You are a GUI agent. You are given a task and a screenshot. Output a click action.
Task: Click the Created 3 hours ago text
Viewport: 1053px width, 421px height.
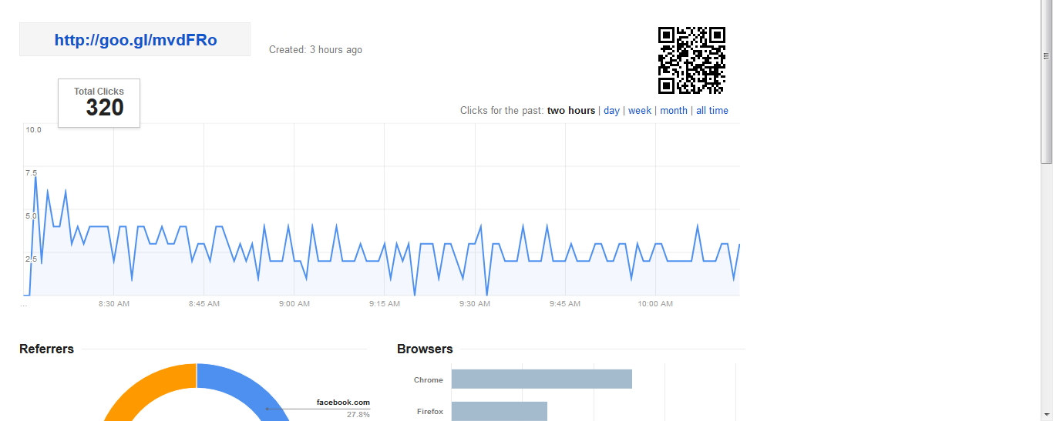point(315,50)
